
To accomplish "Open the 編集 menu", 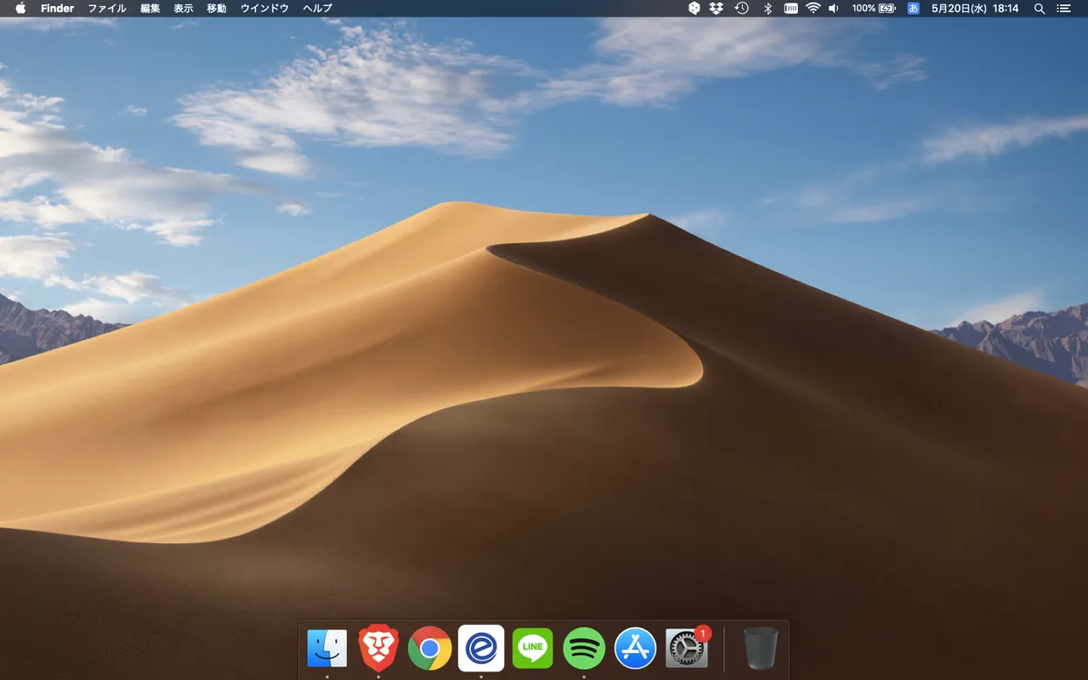I will point(150,8).
